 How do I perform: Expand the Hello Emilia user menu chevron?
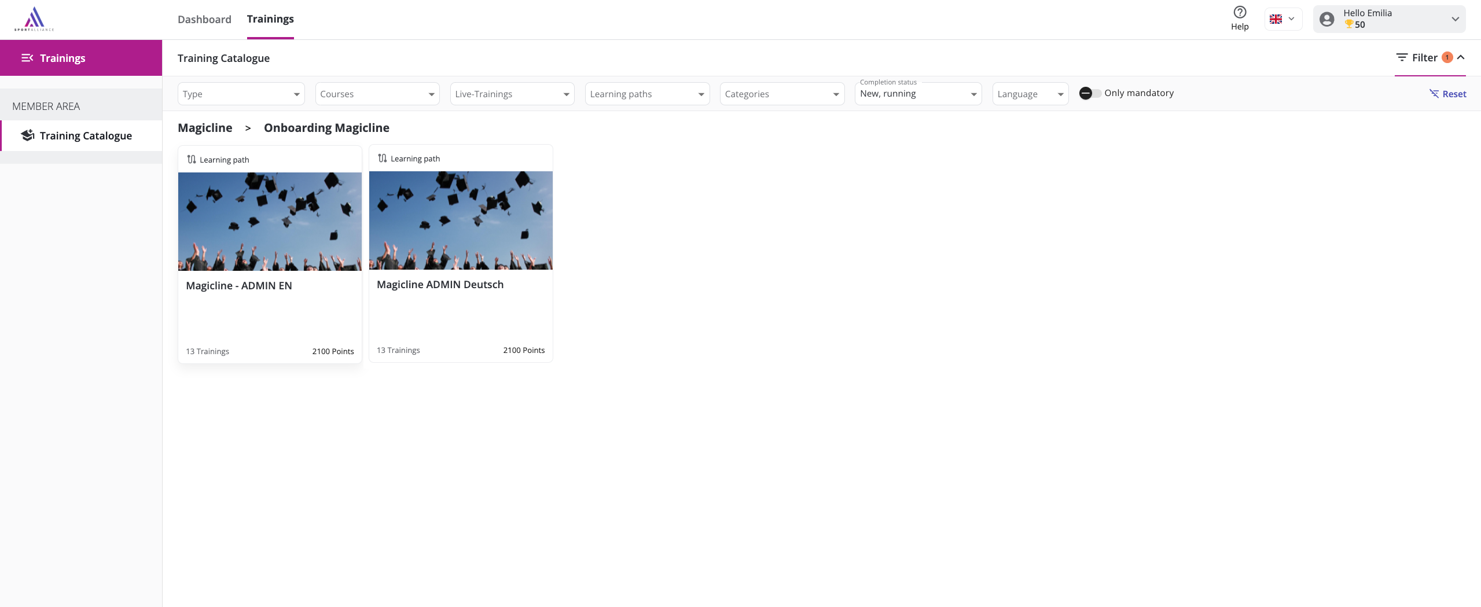[x=1455, y=19]
